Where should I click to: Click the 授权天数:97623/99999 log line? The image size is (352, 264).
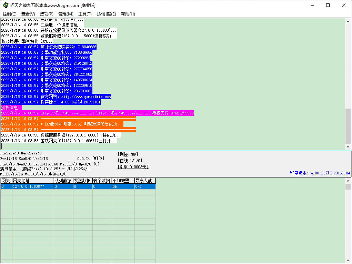(x=98, y=113)
